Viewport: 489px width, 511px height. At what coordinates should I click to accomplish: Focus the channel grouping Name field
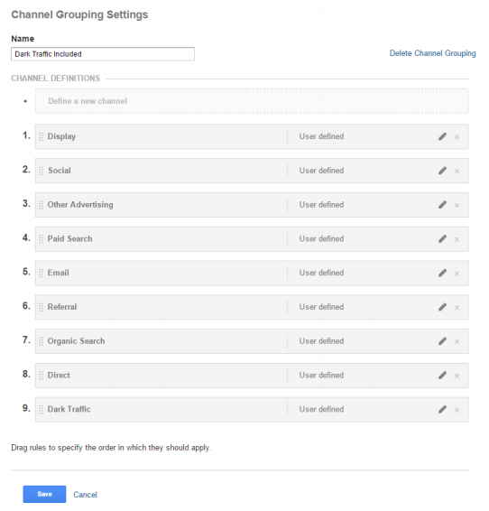tap(103, 54)
